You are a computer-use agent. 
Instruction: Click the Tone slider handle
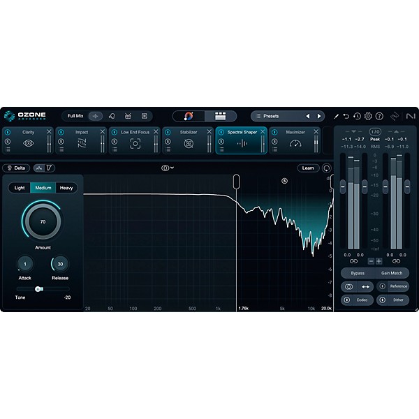click(38, 289)
